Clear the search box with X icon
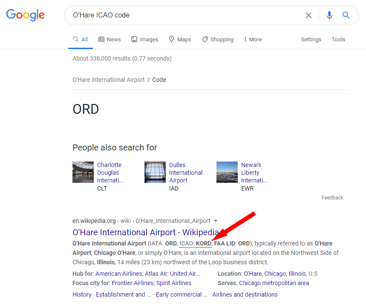 coord(308,15)
